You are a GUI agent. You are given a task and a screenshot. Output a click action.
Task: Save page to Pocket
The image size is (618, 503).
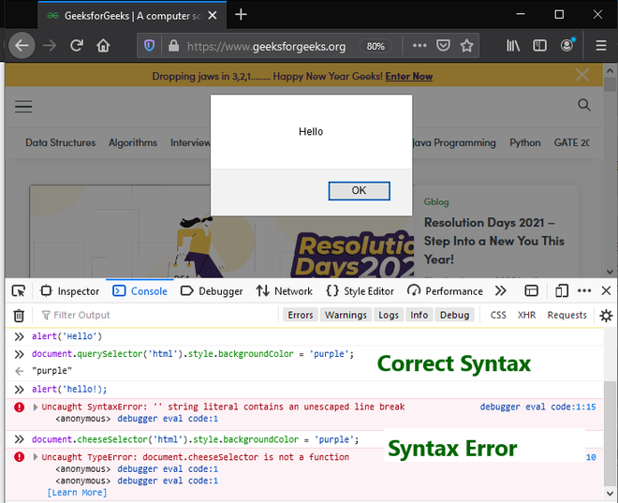(x=443, y=46)
